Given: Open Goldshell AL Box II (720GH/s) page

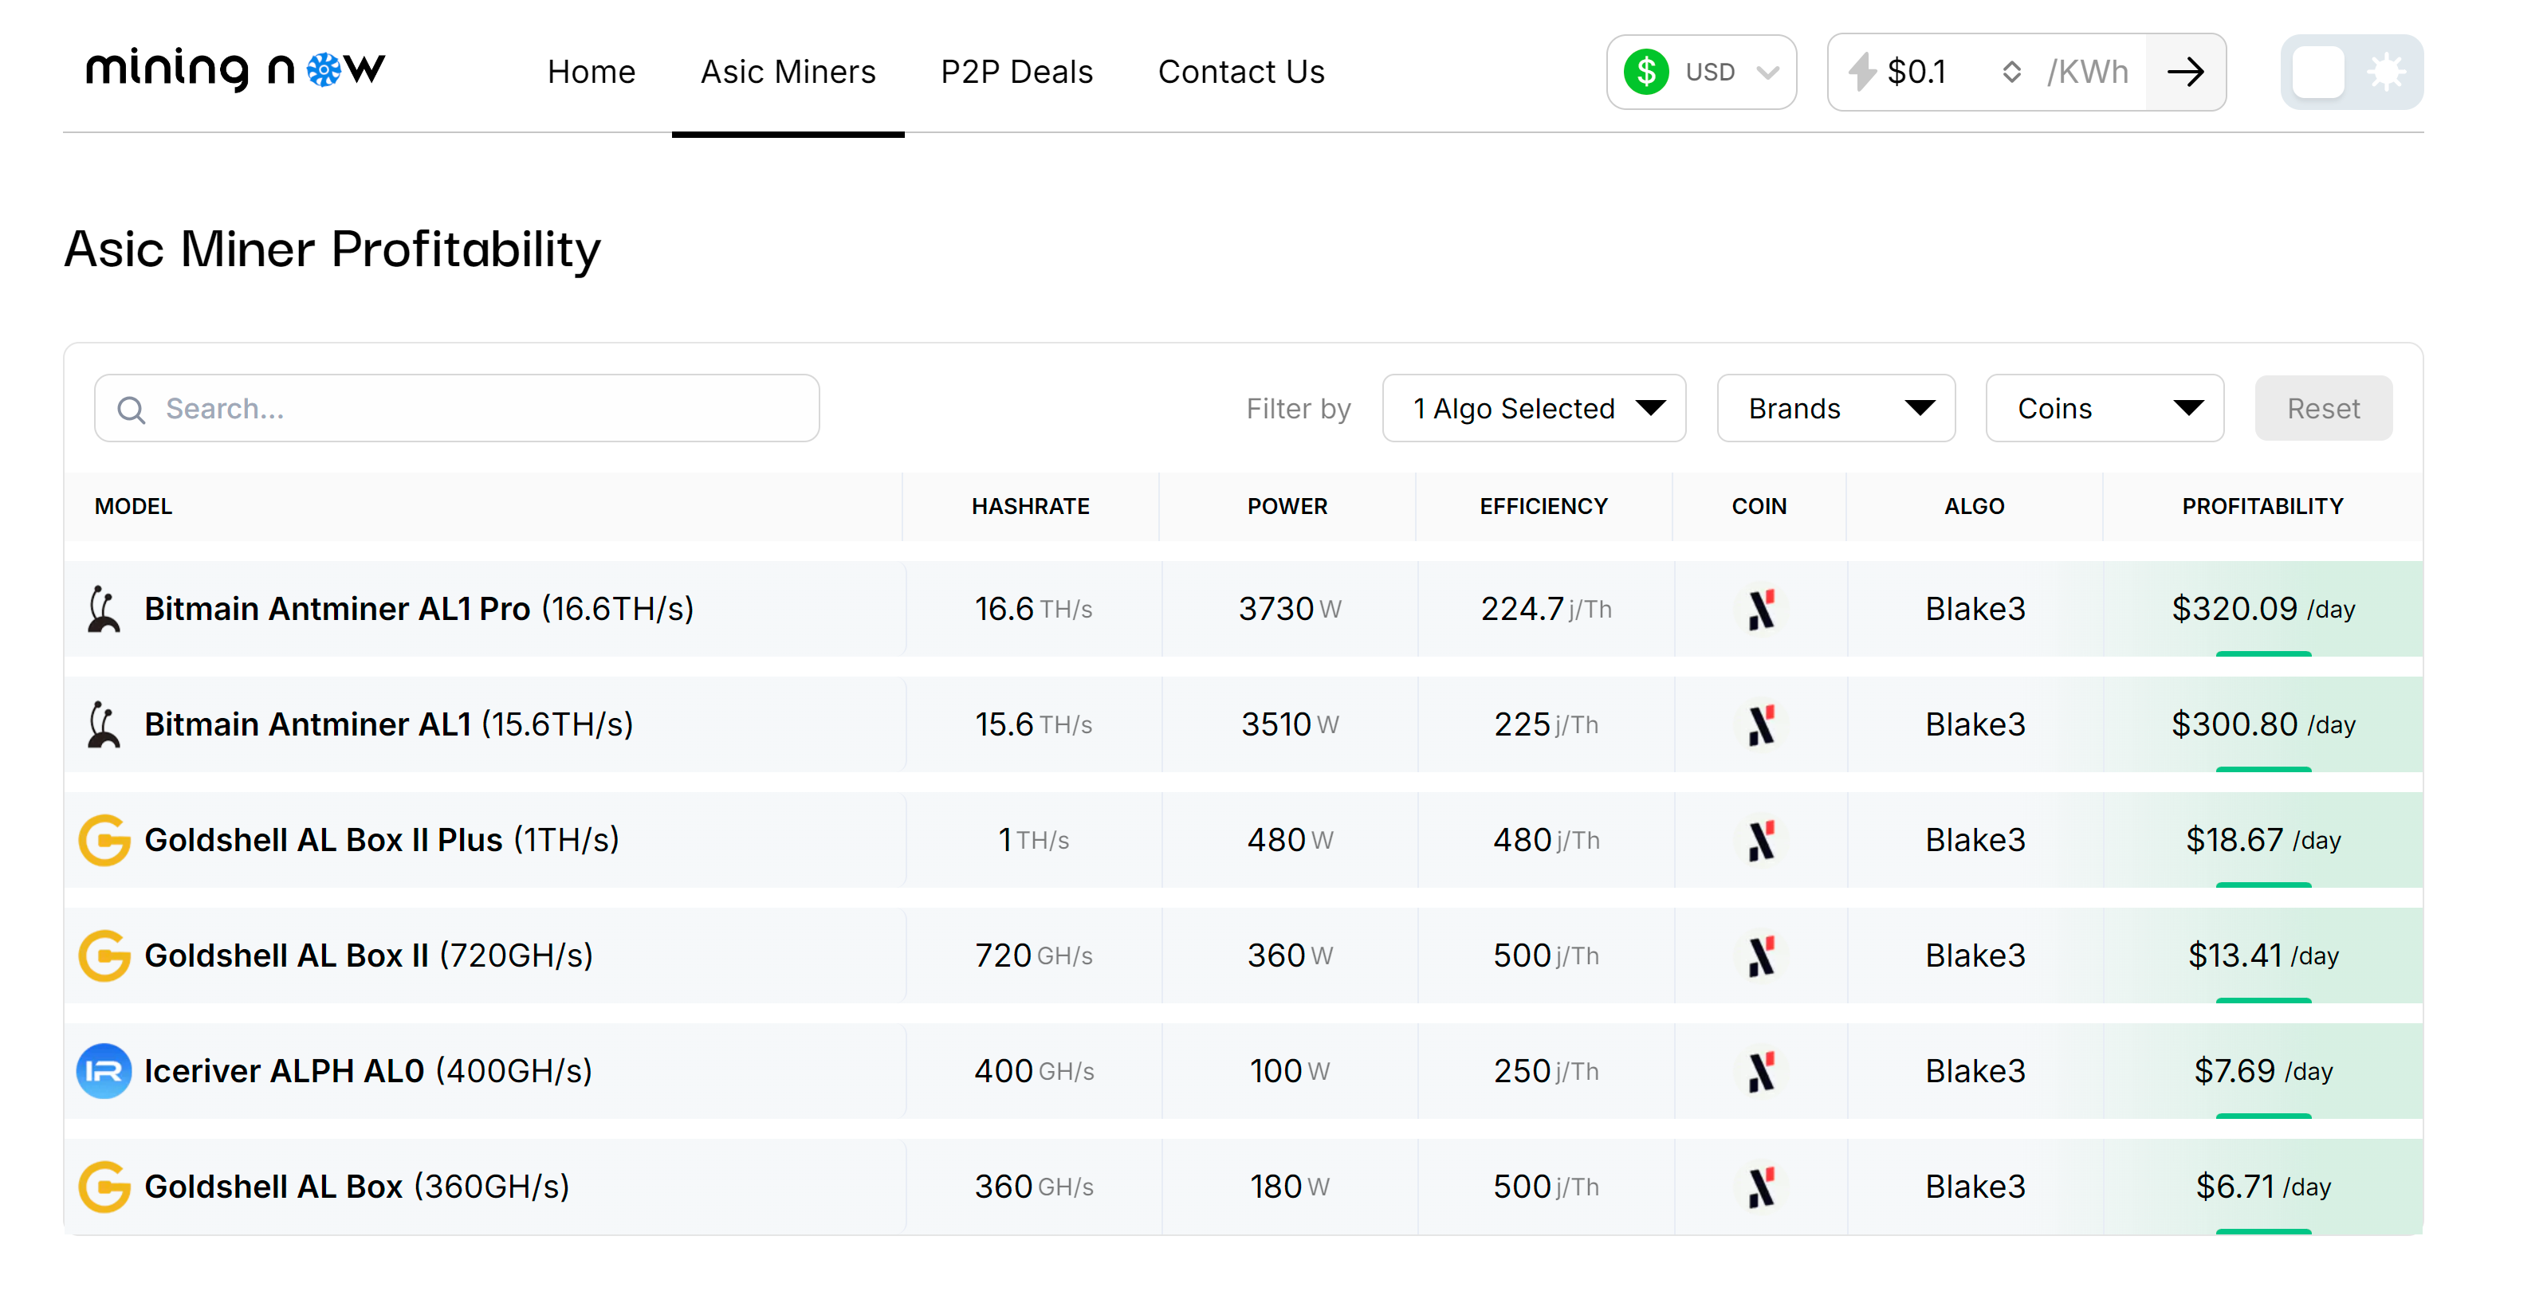Looking at the screenshot, I should click(x=369, y=955).
